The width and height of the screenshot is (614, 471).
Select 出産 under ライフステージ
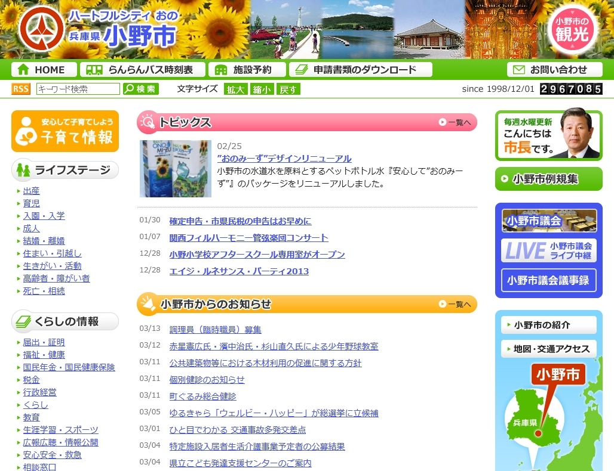click(31, 191)
